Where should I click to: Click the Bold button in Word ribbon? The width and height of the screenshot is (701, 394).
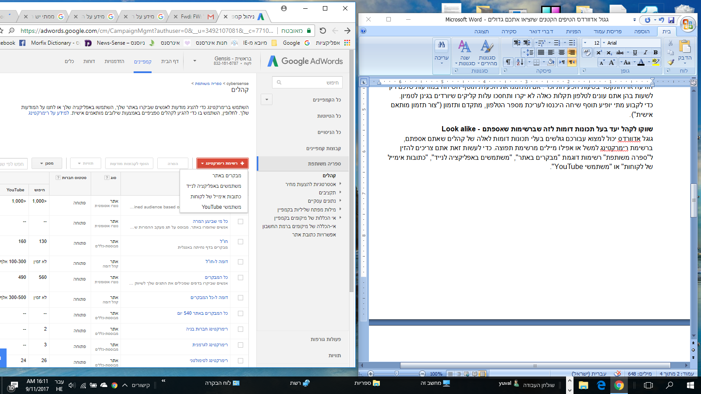click(655, 53)
